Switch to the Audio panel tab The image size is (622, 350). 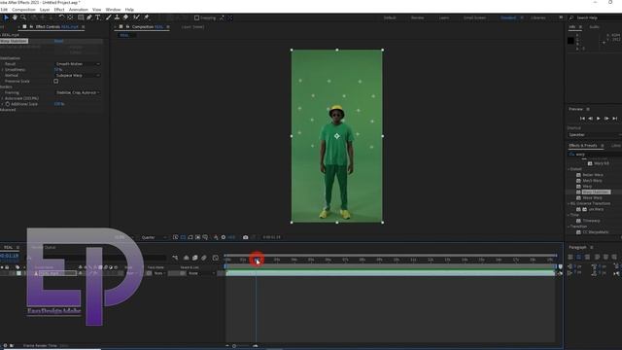pyautogui.click(x=594, y=27)
